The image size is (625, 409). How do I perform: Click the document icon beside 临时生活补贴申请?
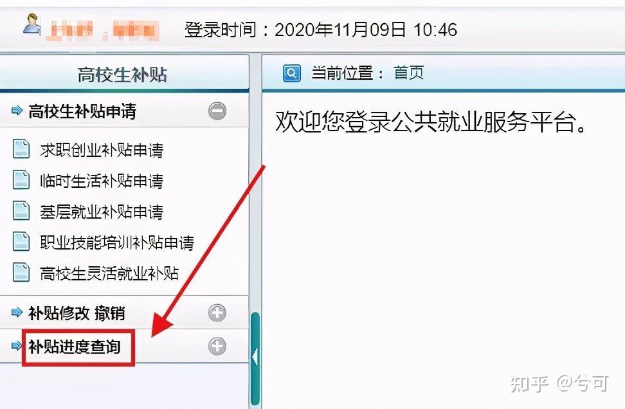21,180
